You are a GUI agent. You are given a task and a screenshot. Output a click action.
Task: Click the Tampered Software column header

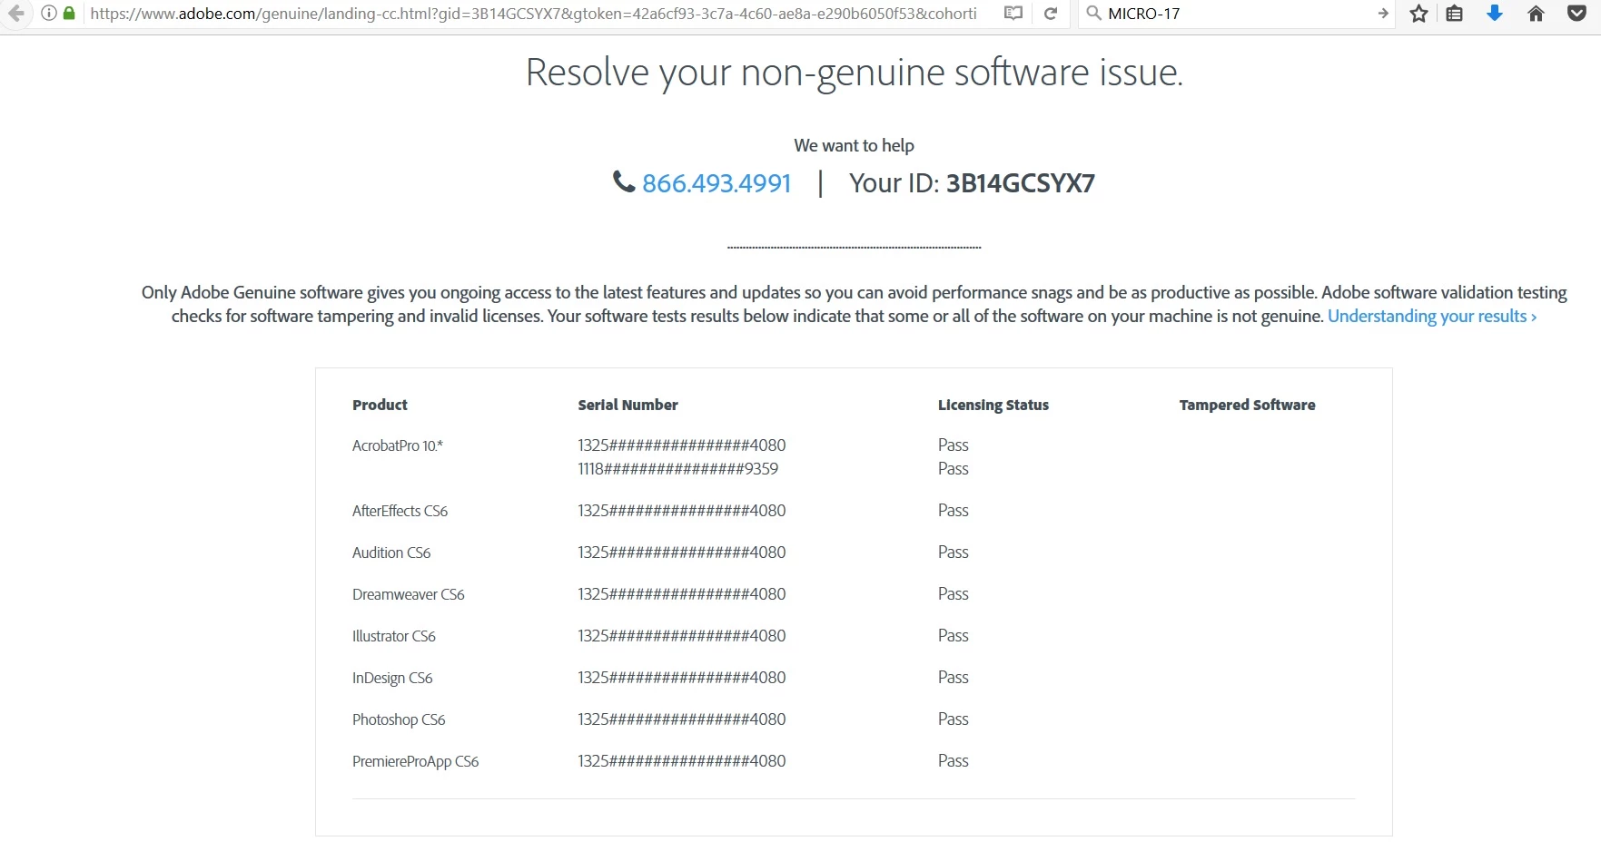click(x=1247, y=405)
